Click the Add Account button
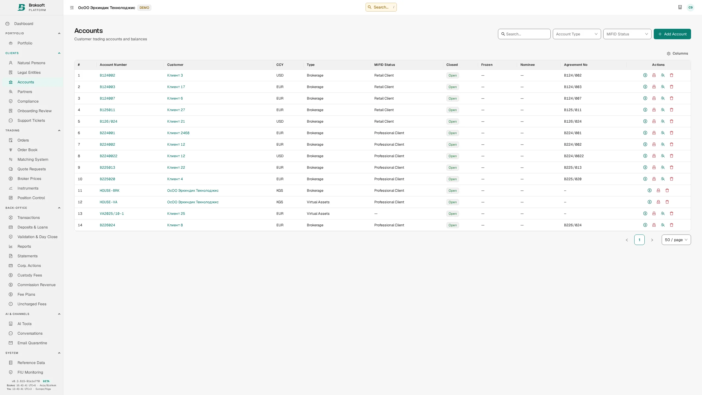The width and height of the screenshot is (702, 395). [672, 34]
